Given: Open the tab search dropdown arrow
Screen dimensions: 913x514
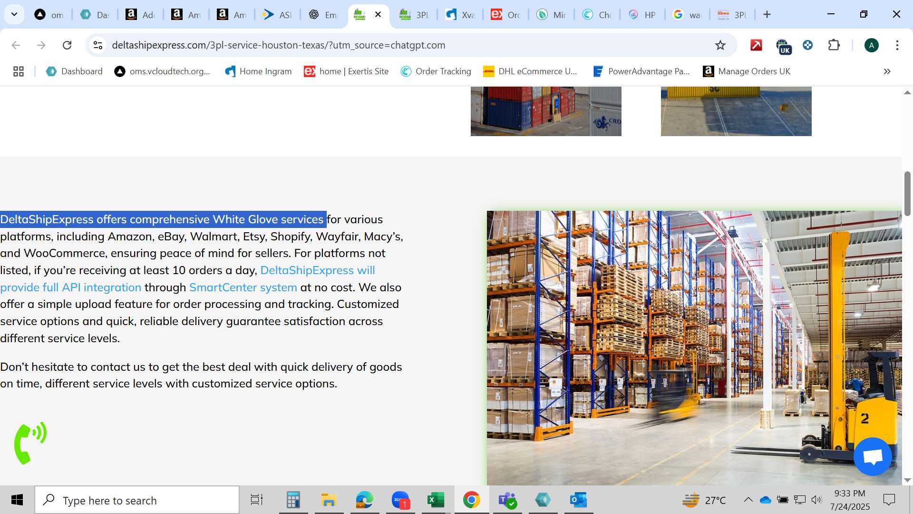Looking at the screenshot, I should [x=14, y=14].
